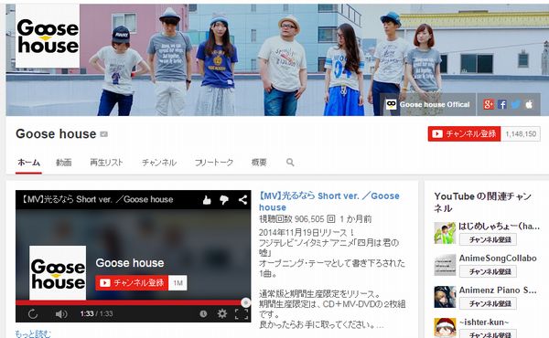549x338 pixels.
Task: Open the 光るなら Short ver. video title link
Action: tap(329, 201)
